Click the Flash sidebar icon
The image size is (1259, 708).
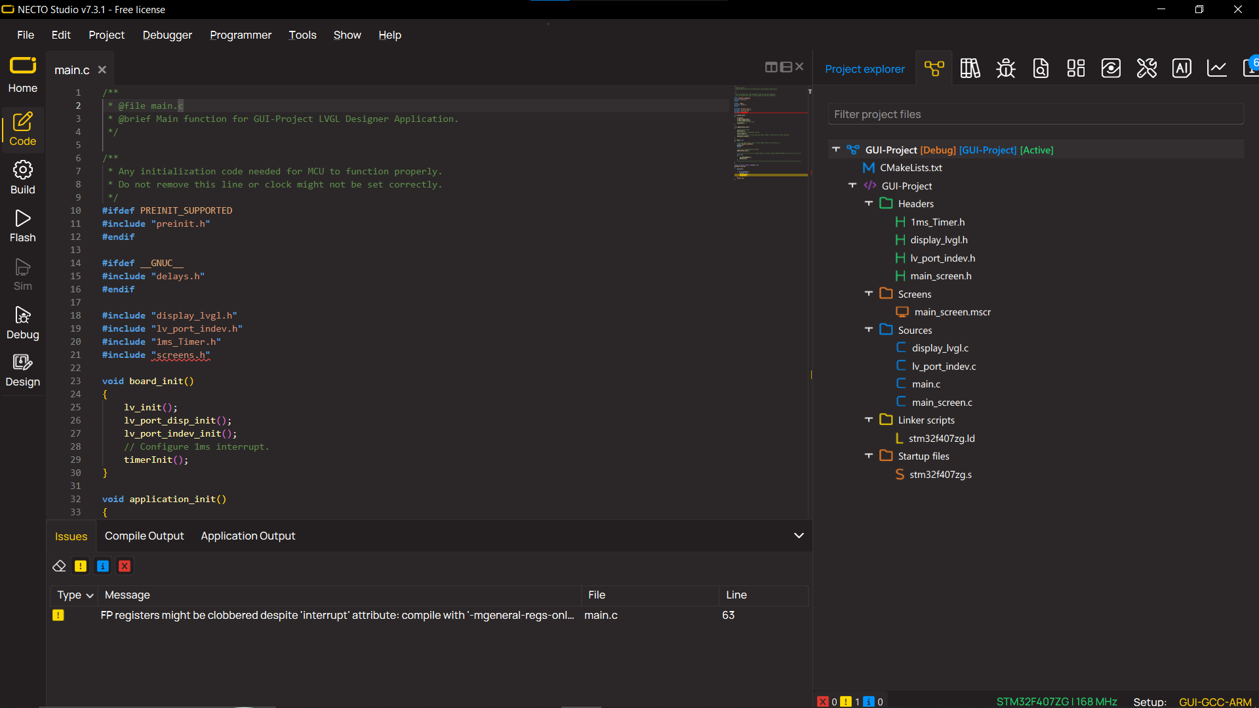click(22, 226)
